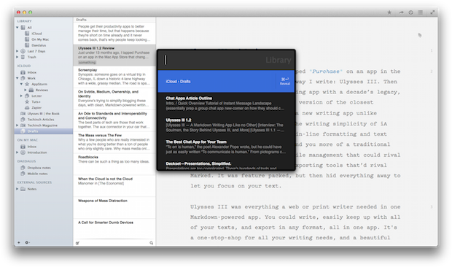Expand the Reviews subgroup arrow
This screenshot has height=267, width=452.
point(26,90)
